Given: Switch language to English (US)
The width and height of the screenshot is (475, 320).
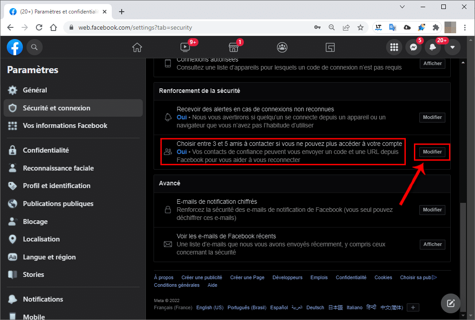Looking at the screenshot, I should [210, 307].
